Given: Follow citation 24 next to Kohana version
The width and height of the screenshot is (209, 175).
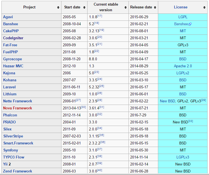Looking at the screenshot, I should (x=100, y=79).
